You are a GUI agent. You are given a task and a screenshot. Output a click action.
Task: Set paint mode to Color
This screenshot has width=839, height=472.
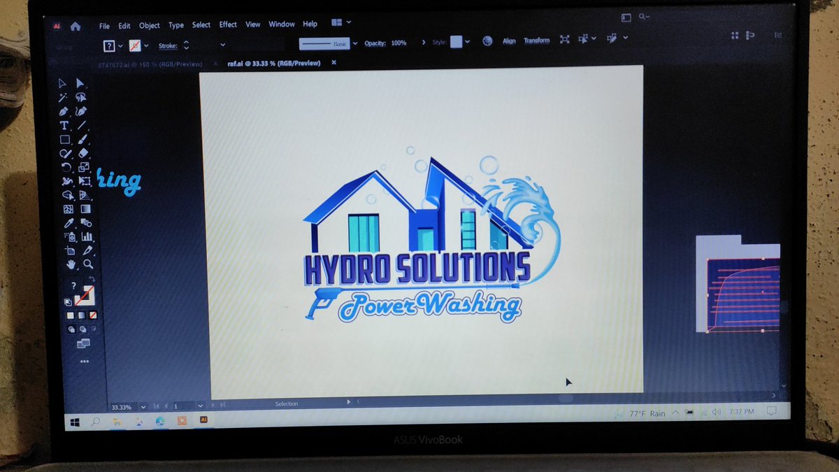pos(70,315)
